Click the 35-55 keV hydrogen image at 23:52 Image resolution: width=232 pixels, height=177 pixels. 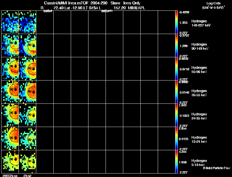click(28, 92)
